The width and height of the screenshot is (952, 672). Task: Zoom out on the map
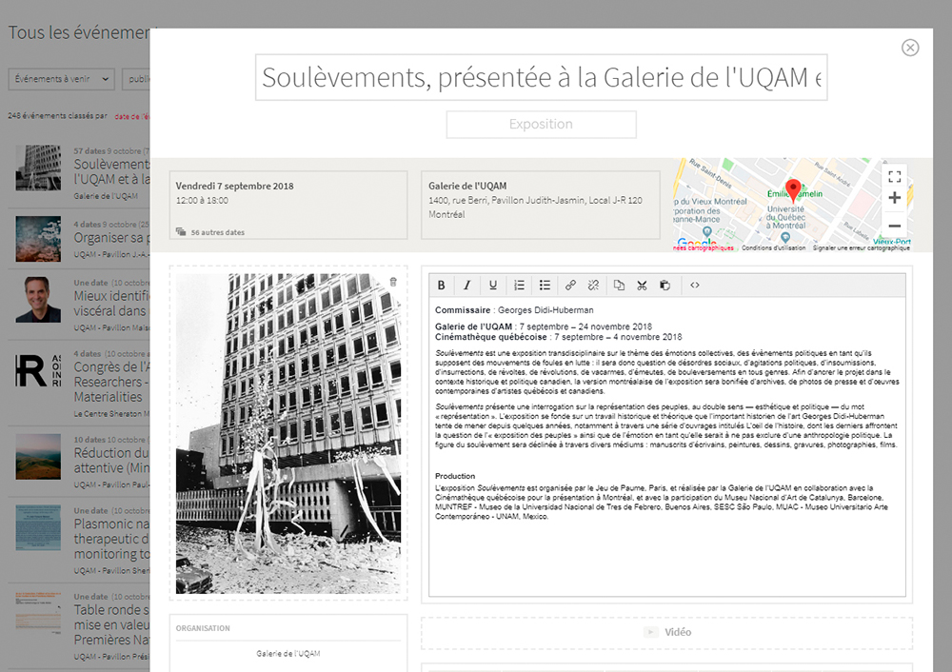894,226
